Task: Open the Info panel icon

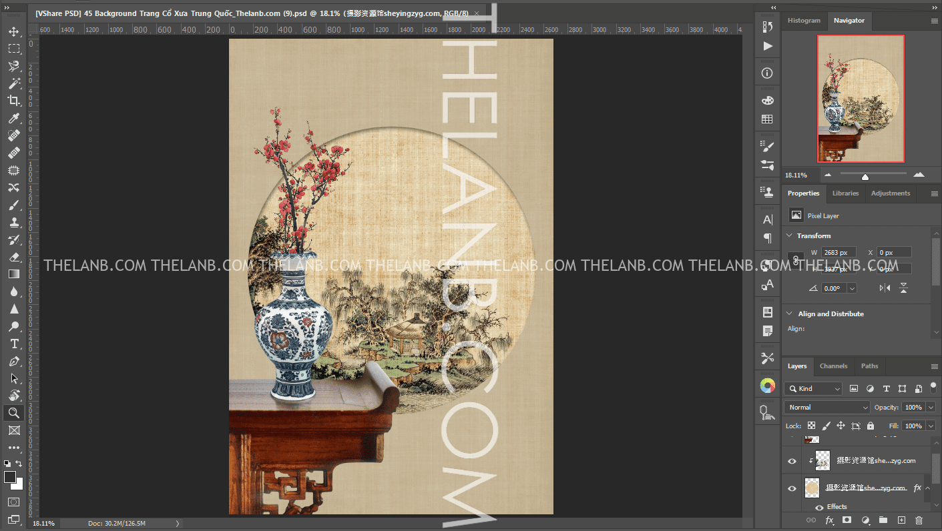Action: [x=768, y=73]
